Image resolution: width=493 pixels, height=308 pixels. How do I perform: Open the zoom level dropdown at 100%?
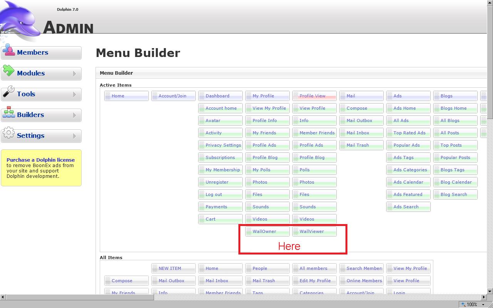point(483,305)
